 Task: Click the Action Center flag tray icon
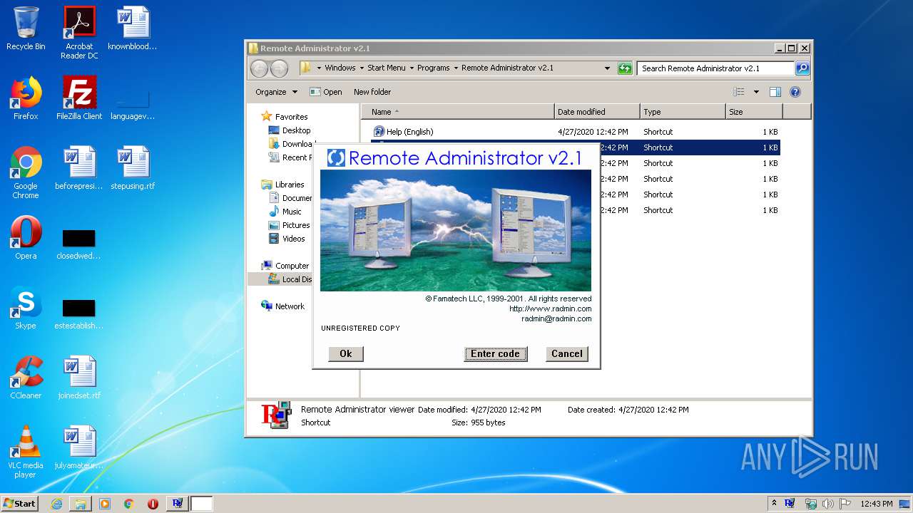click(845, 504)
